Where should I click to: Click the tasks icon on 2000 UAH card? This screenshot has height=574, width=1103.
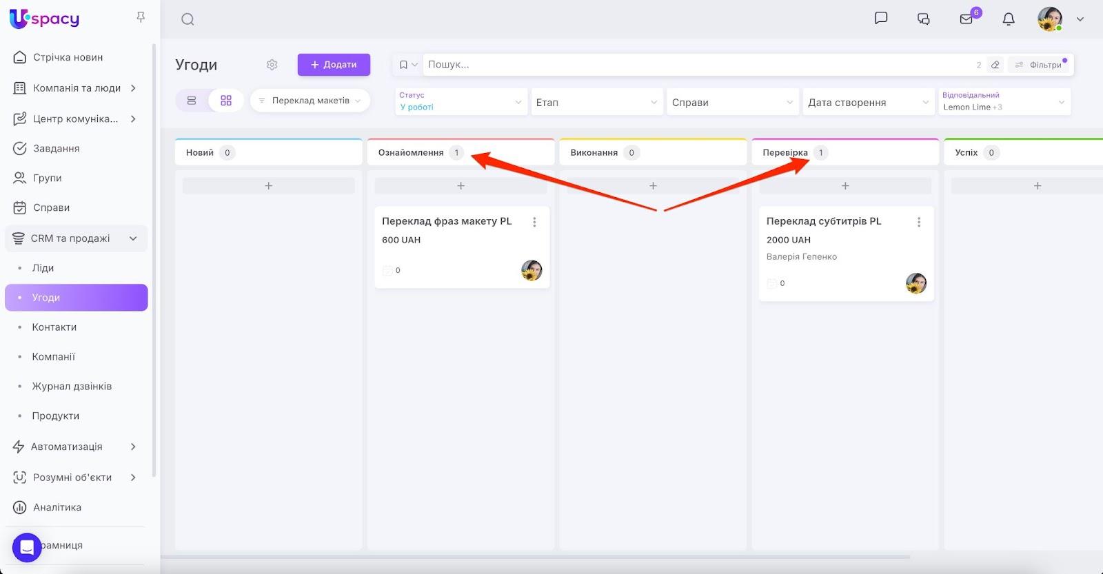[x=772, y=283]
